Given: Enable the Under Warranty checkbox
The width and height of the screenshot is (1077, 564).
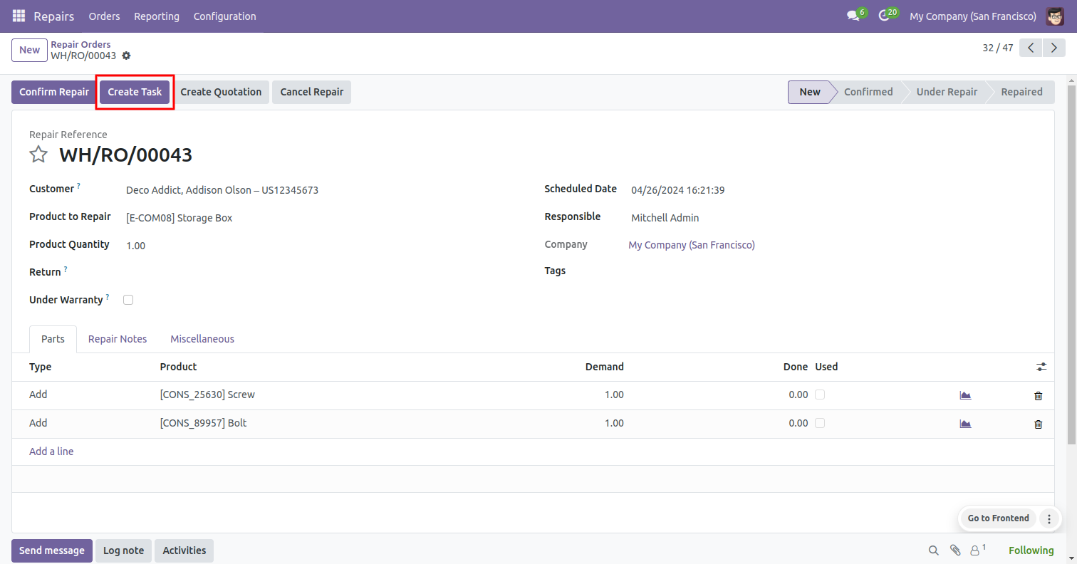Looking at the screenshot, I should tap(128, 300).
